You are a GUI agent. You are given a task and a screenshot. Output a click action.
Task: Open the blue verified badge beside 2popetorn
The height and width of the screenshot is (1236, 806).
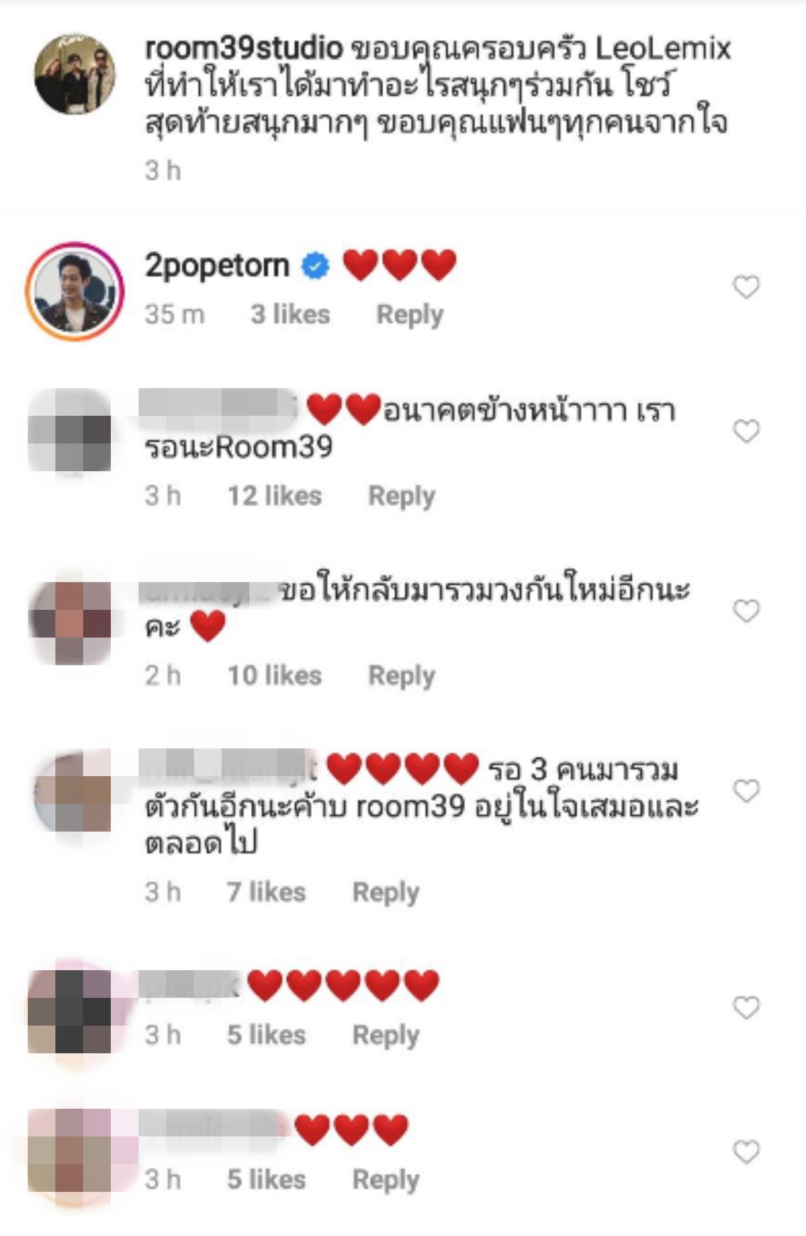coord(315,266)
